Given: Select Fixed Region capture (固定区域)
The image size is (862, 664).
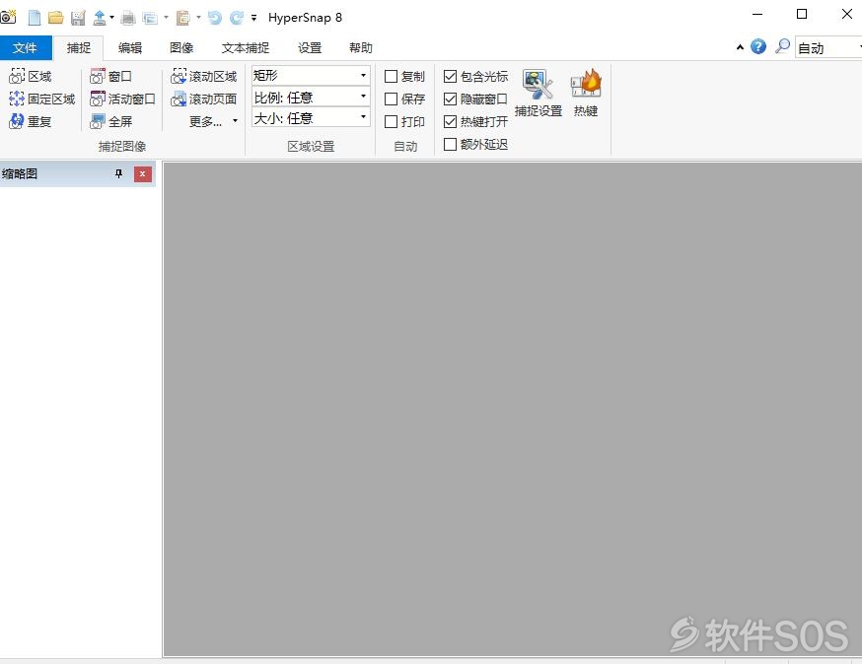Looking at the screenshot, I should click(x=41, y=99).
